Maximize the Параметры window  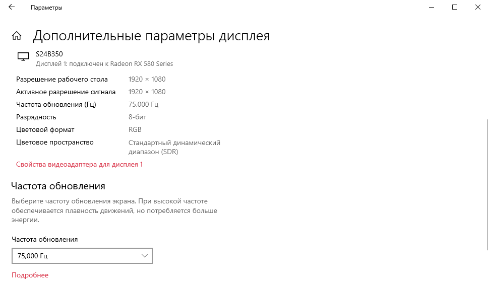click(x=455, y=7)
